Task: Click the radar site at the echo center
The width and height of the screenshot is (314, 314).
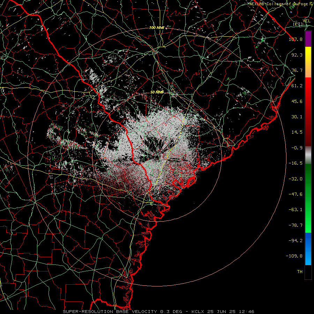Action: (x=157, y=156)
